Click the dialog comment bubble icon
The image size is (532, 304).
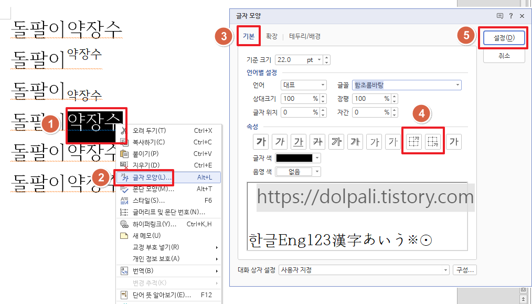(x=500, y=16)
